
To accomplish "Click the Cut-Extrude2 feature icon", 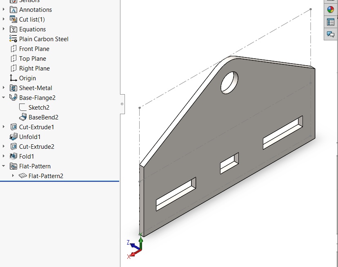I will [13, 147].
